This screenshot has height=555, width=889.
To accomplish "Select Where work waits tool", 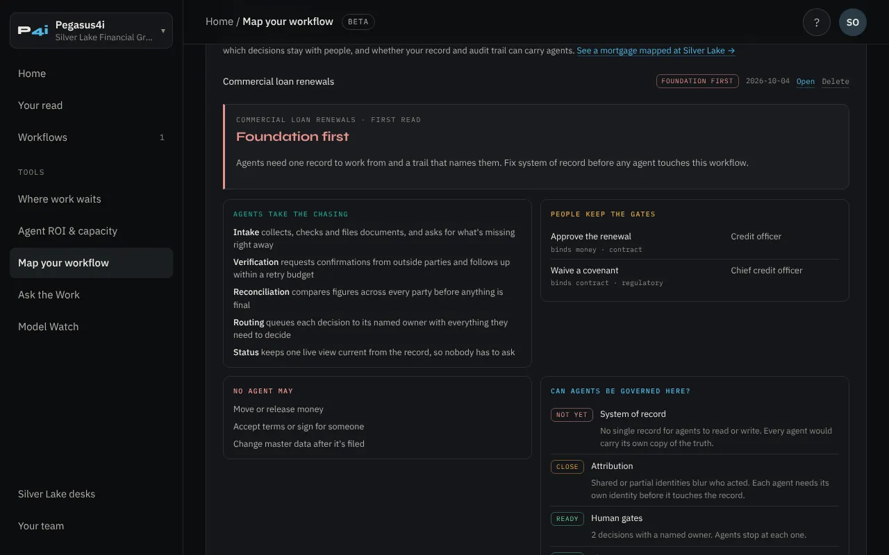I will point(92,199).
